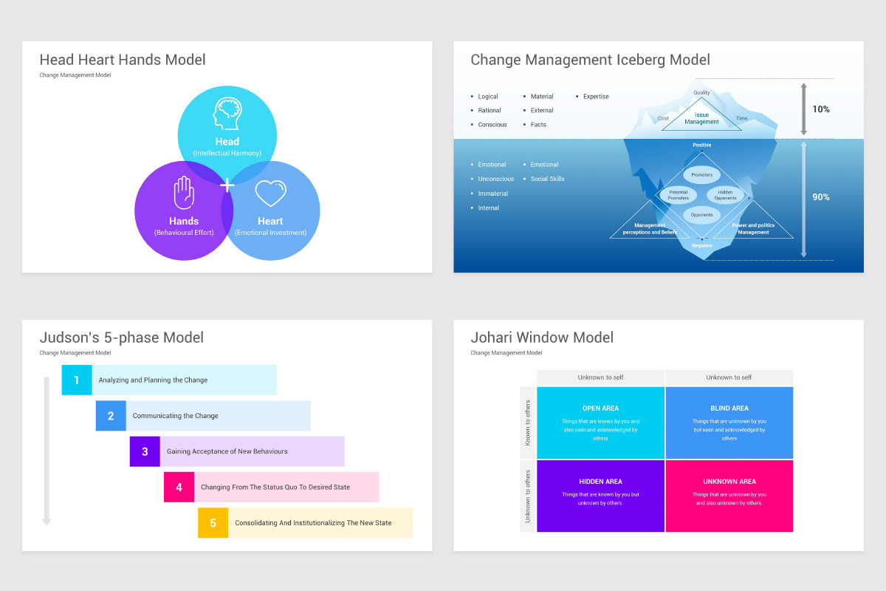Select "Analyzing and Planning the Change" bar
This screenshot has width=886, height=591.
click(x=185, y=380)
